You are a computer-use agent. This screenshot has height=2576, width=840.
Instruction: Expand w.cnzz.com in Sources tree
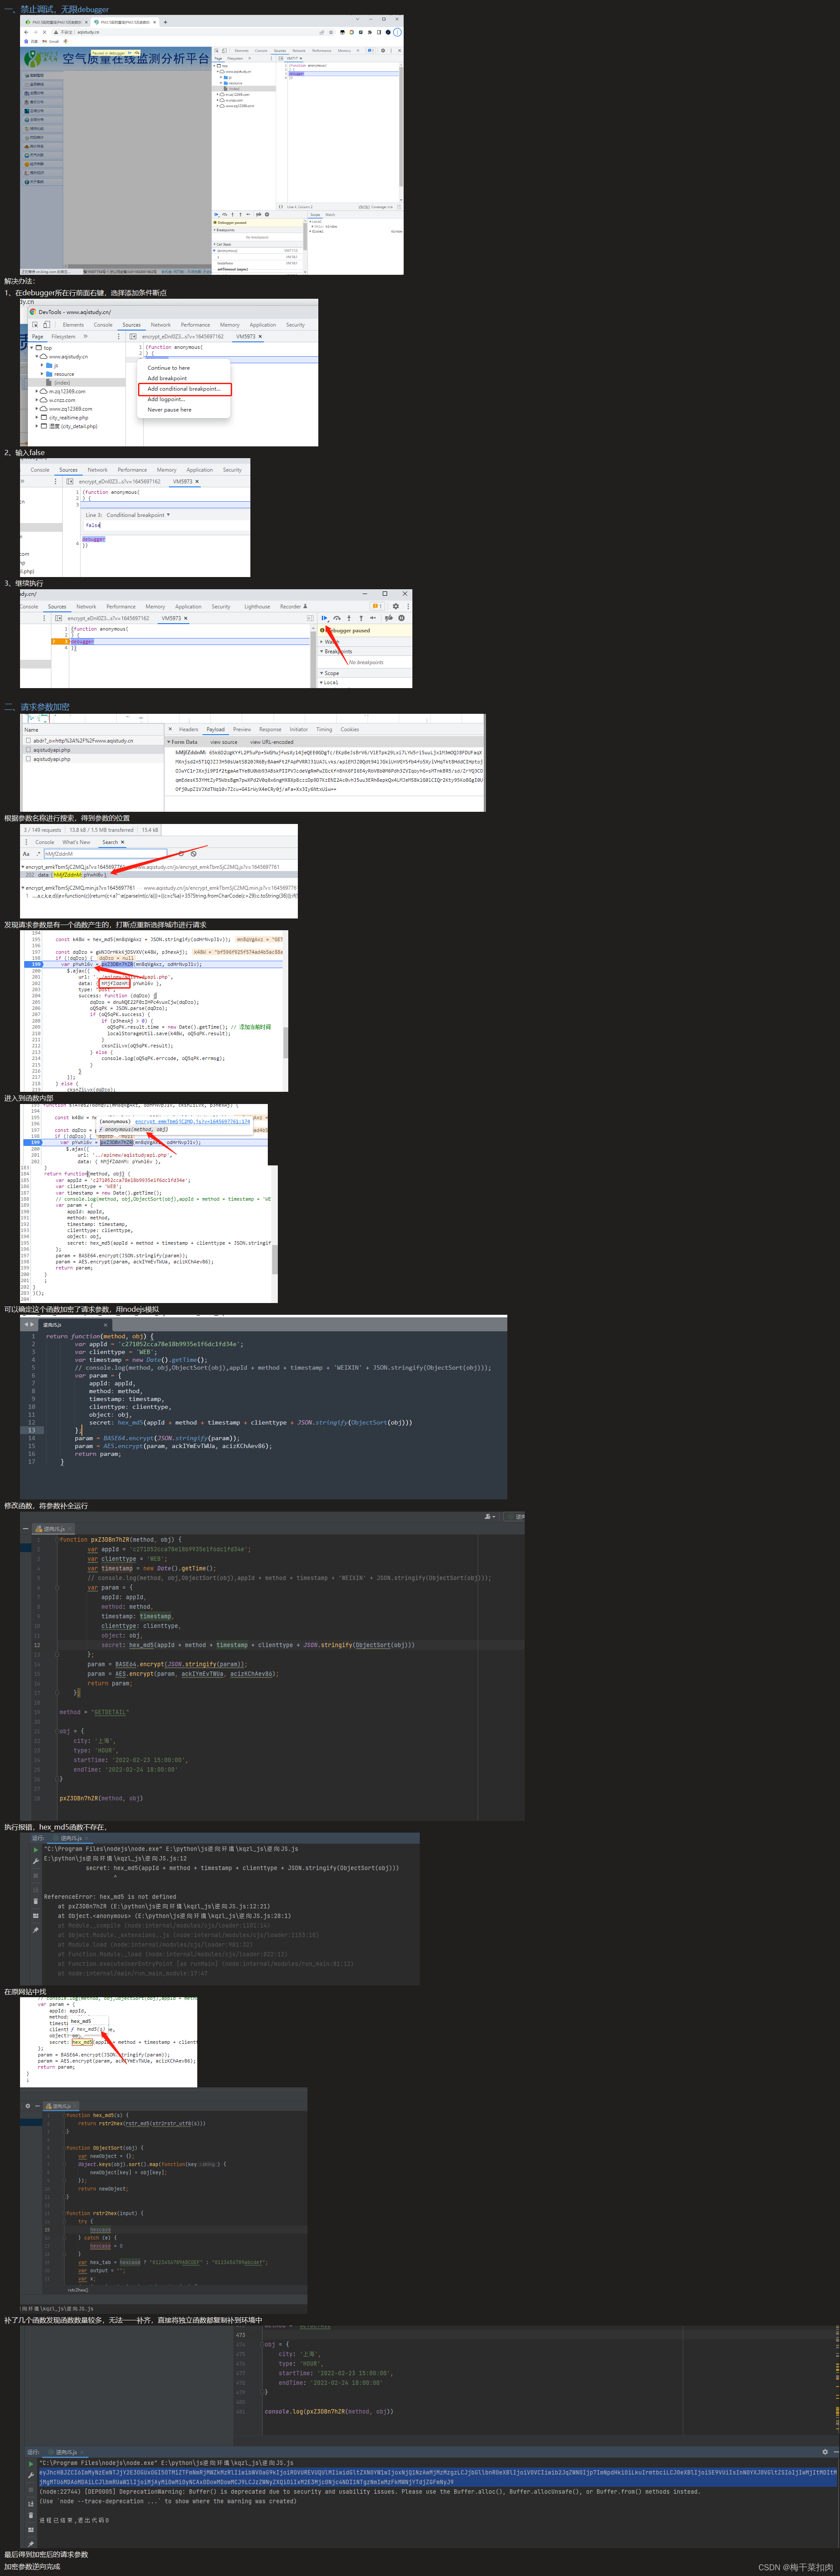coord(37,400)
